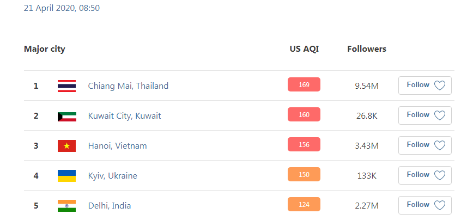
Task: Click the US AQI column header
Action: (x=304, y=49)
